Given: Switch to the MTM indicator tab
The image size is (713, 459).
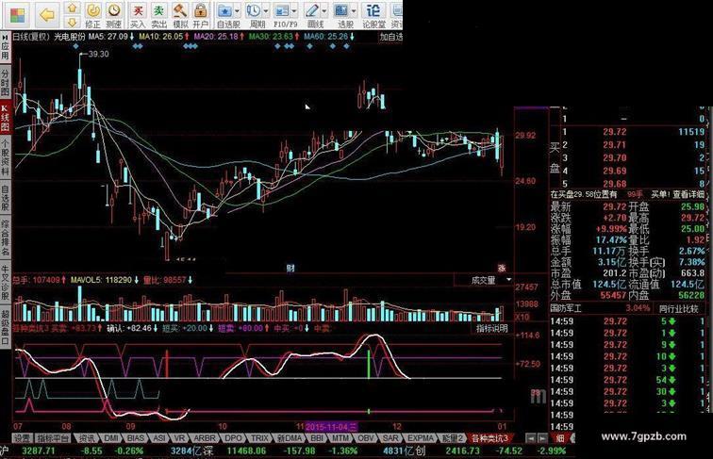Looking at the screenshot, I should click(x=340, y=438).
